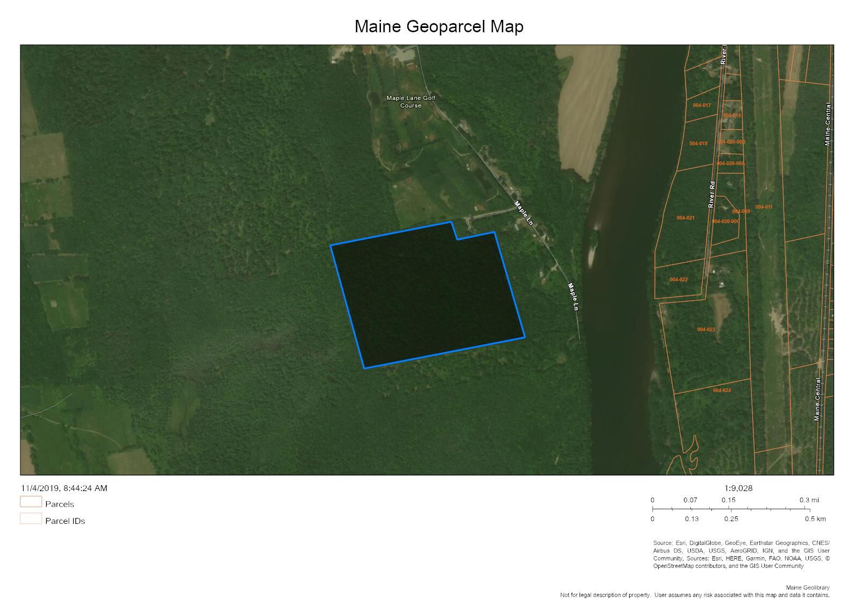Screen dimensions: 854x604
Task: Click parcel ID 004-020-00B
Action: pyautogui.click(x=732, y=142)
